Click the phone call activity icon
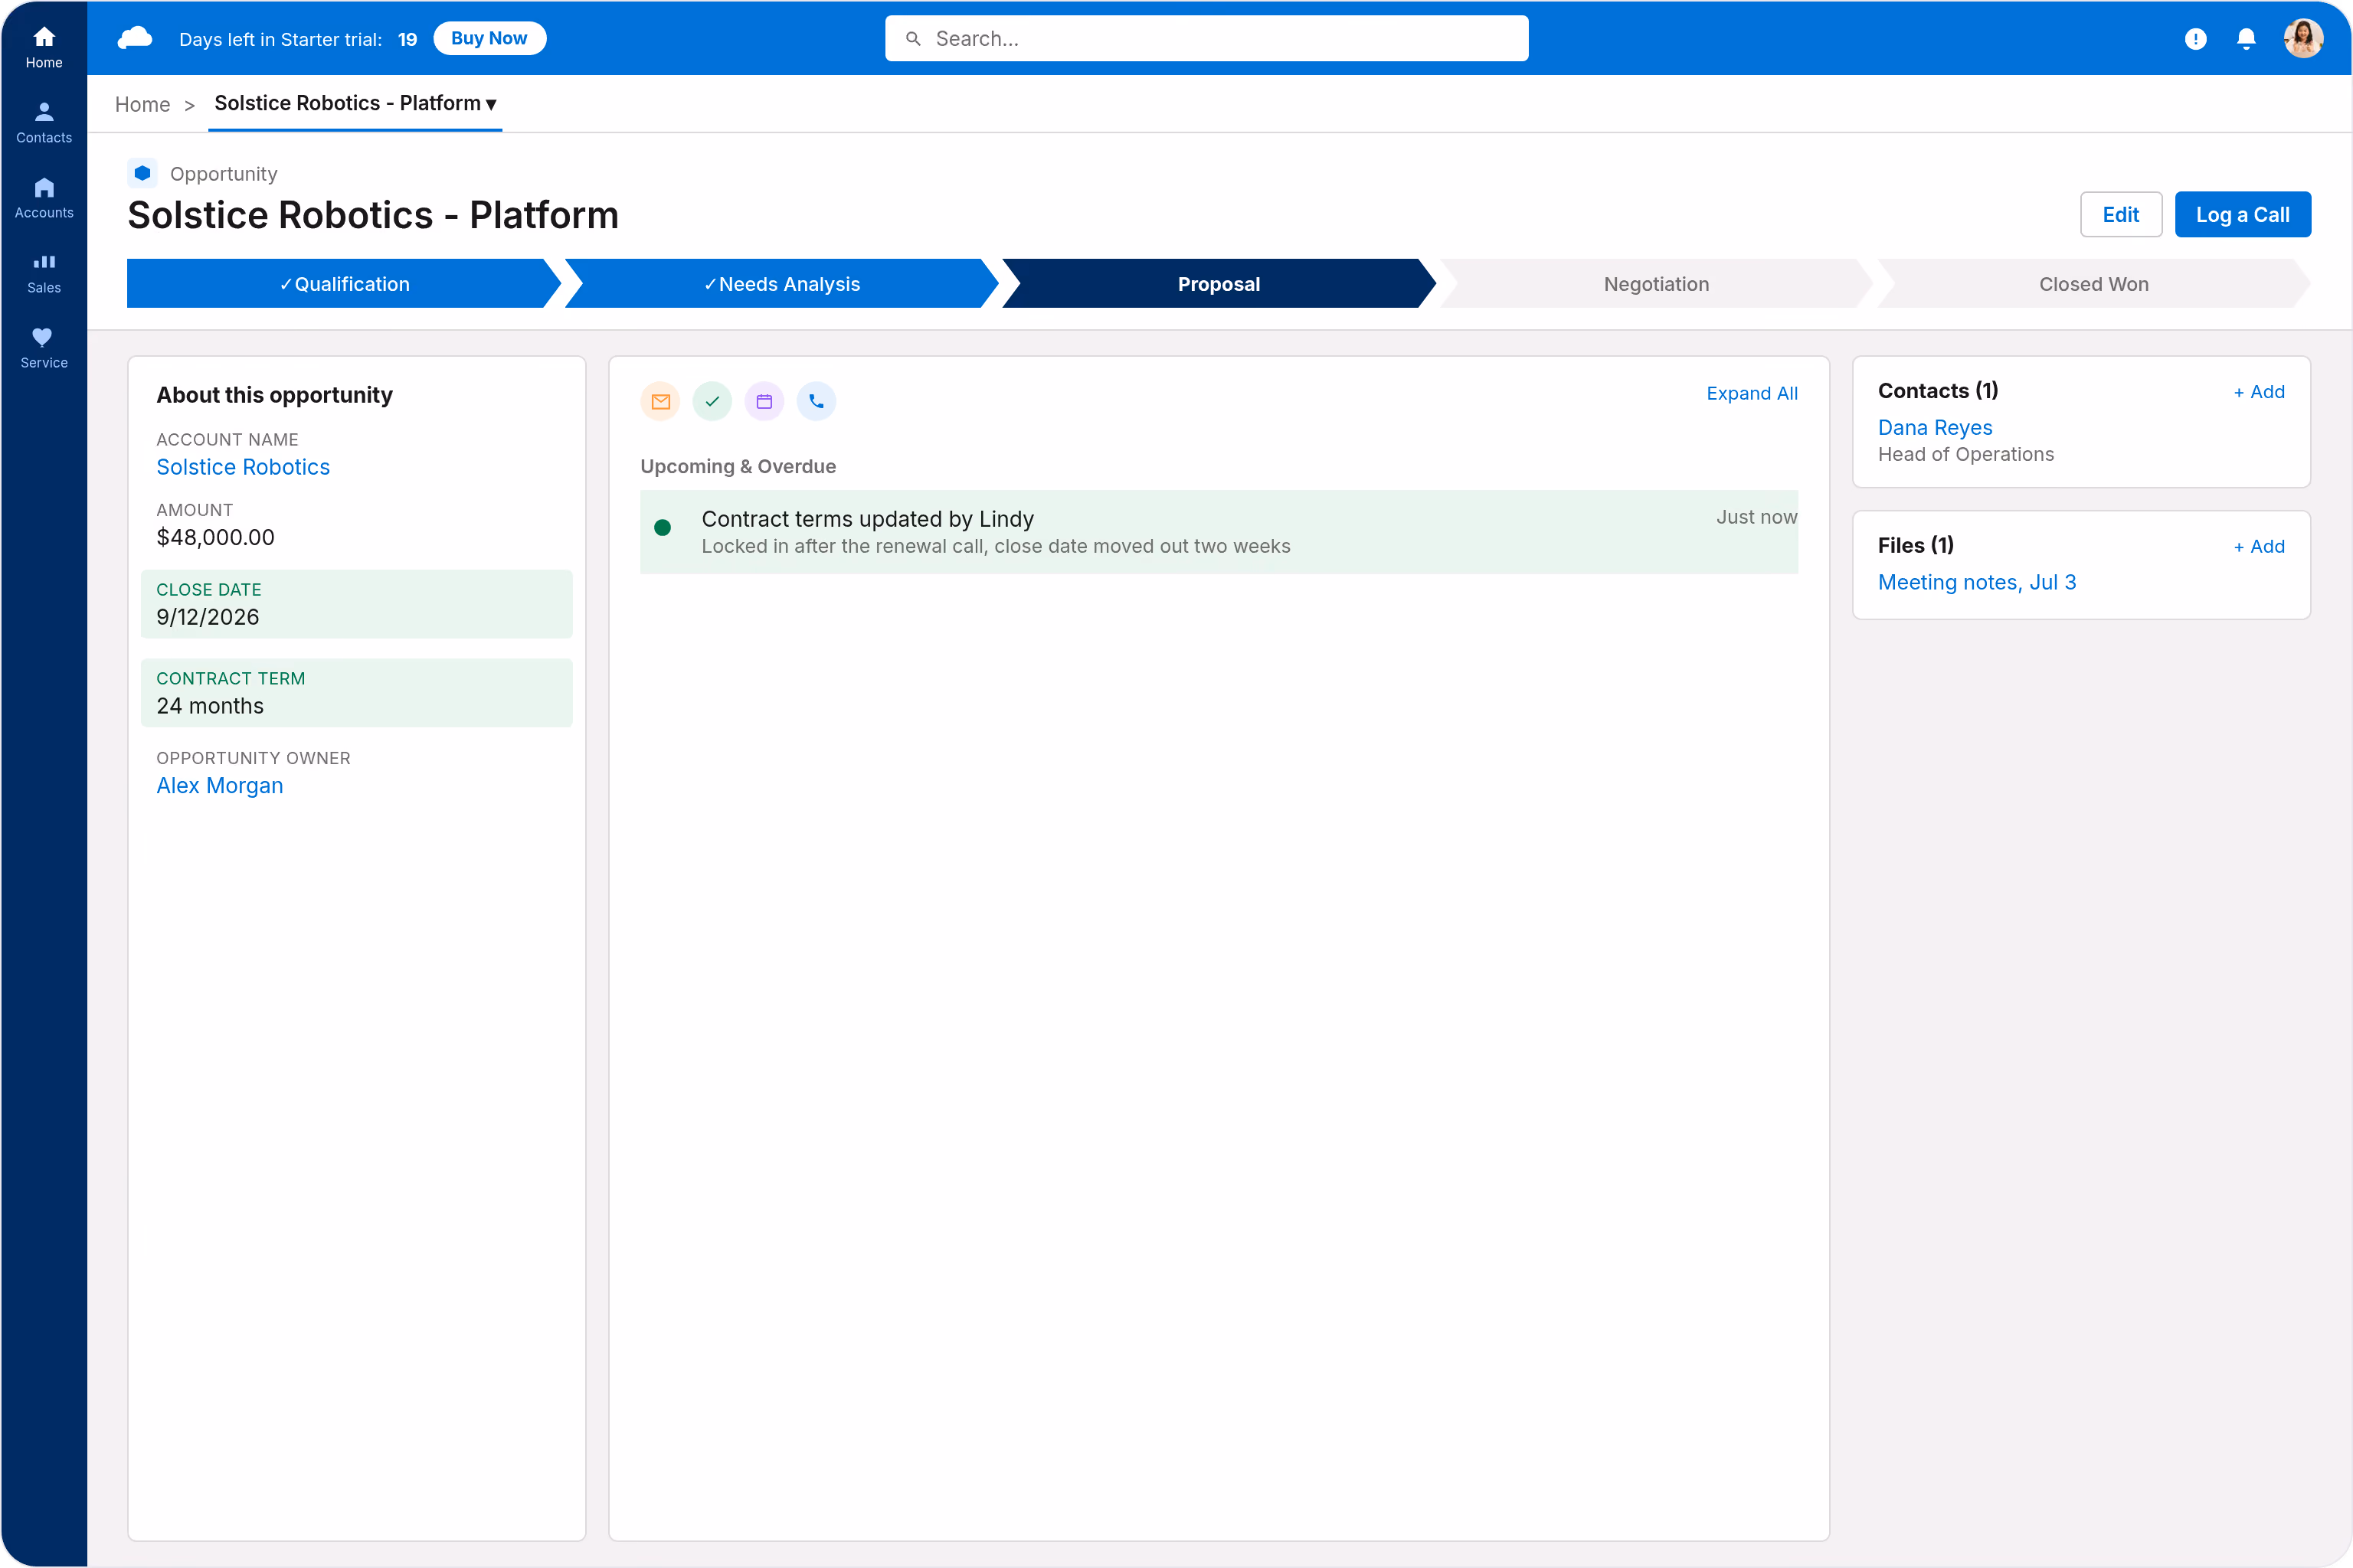This screenshot has width=2353, height=1568. click(817, 401)
